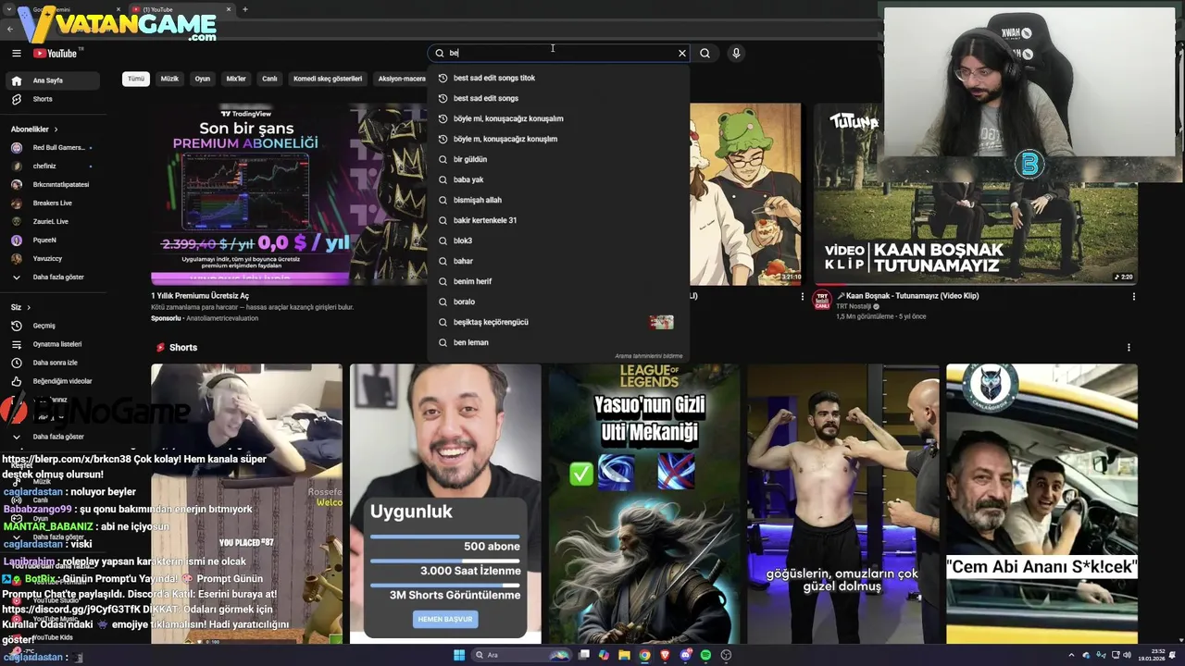Pick suggestion "beşiktaş keçiörengücü"
This screenshot has height=666, width=1185.
click(558, 322)
